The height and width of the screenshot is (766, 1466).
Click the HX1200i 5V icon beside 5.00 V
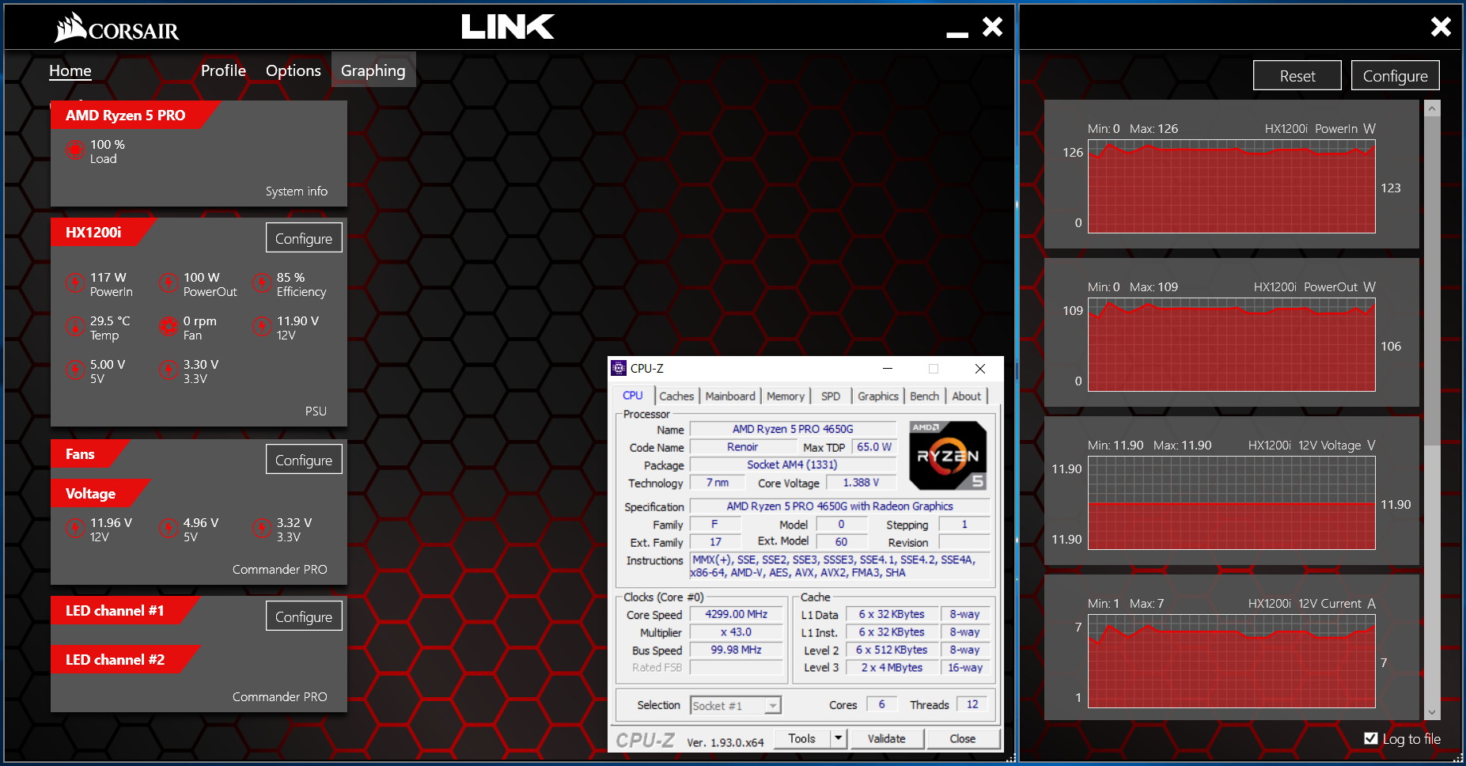75,370
